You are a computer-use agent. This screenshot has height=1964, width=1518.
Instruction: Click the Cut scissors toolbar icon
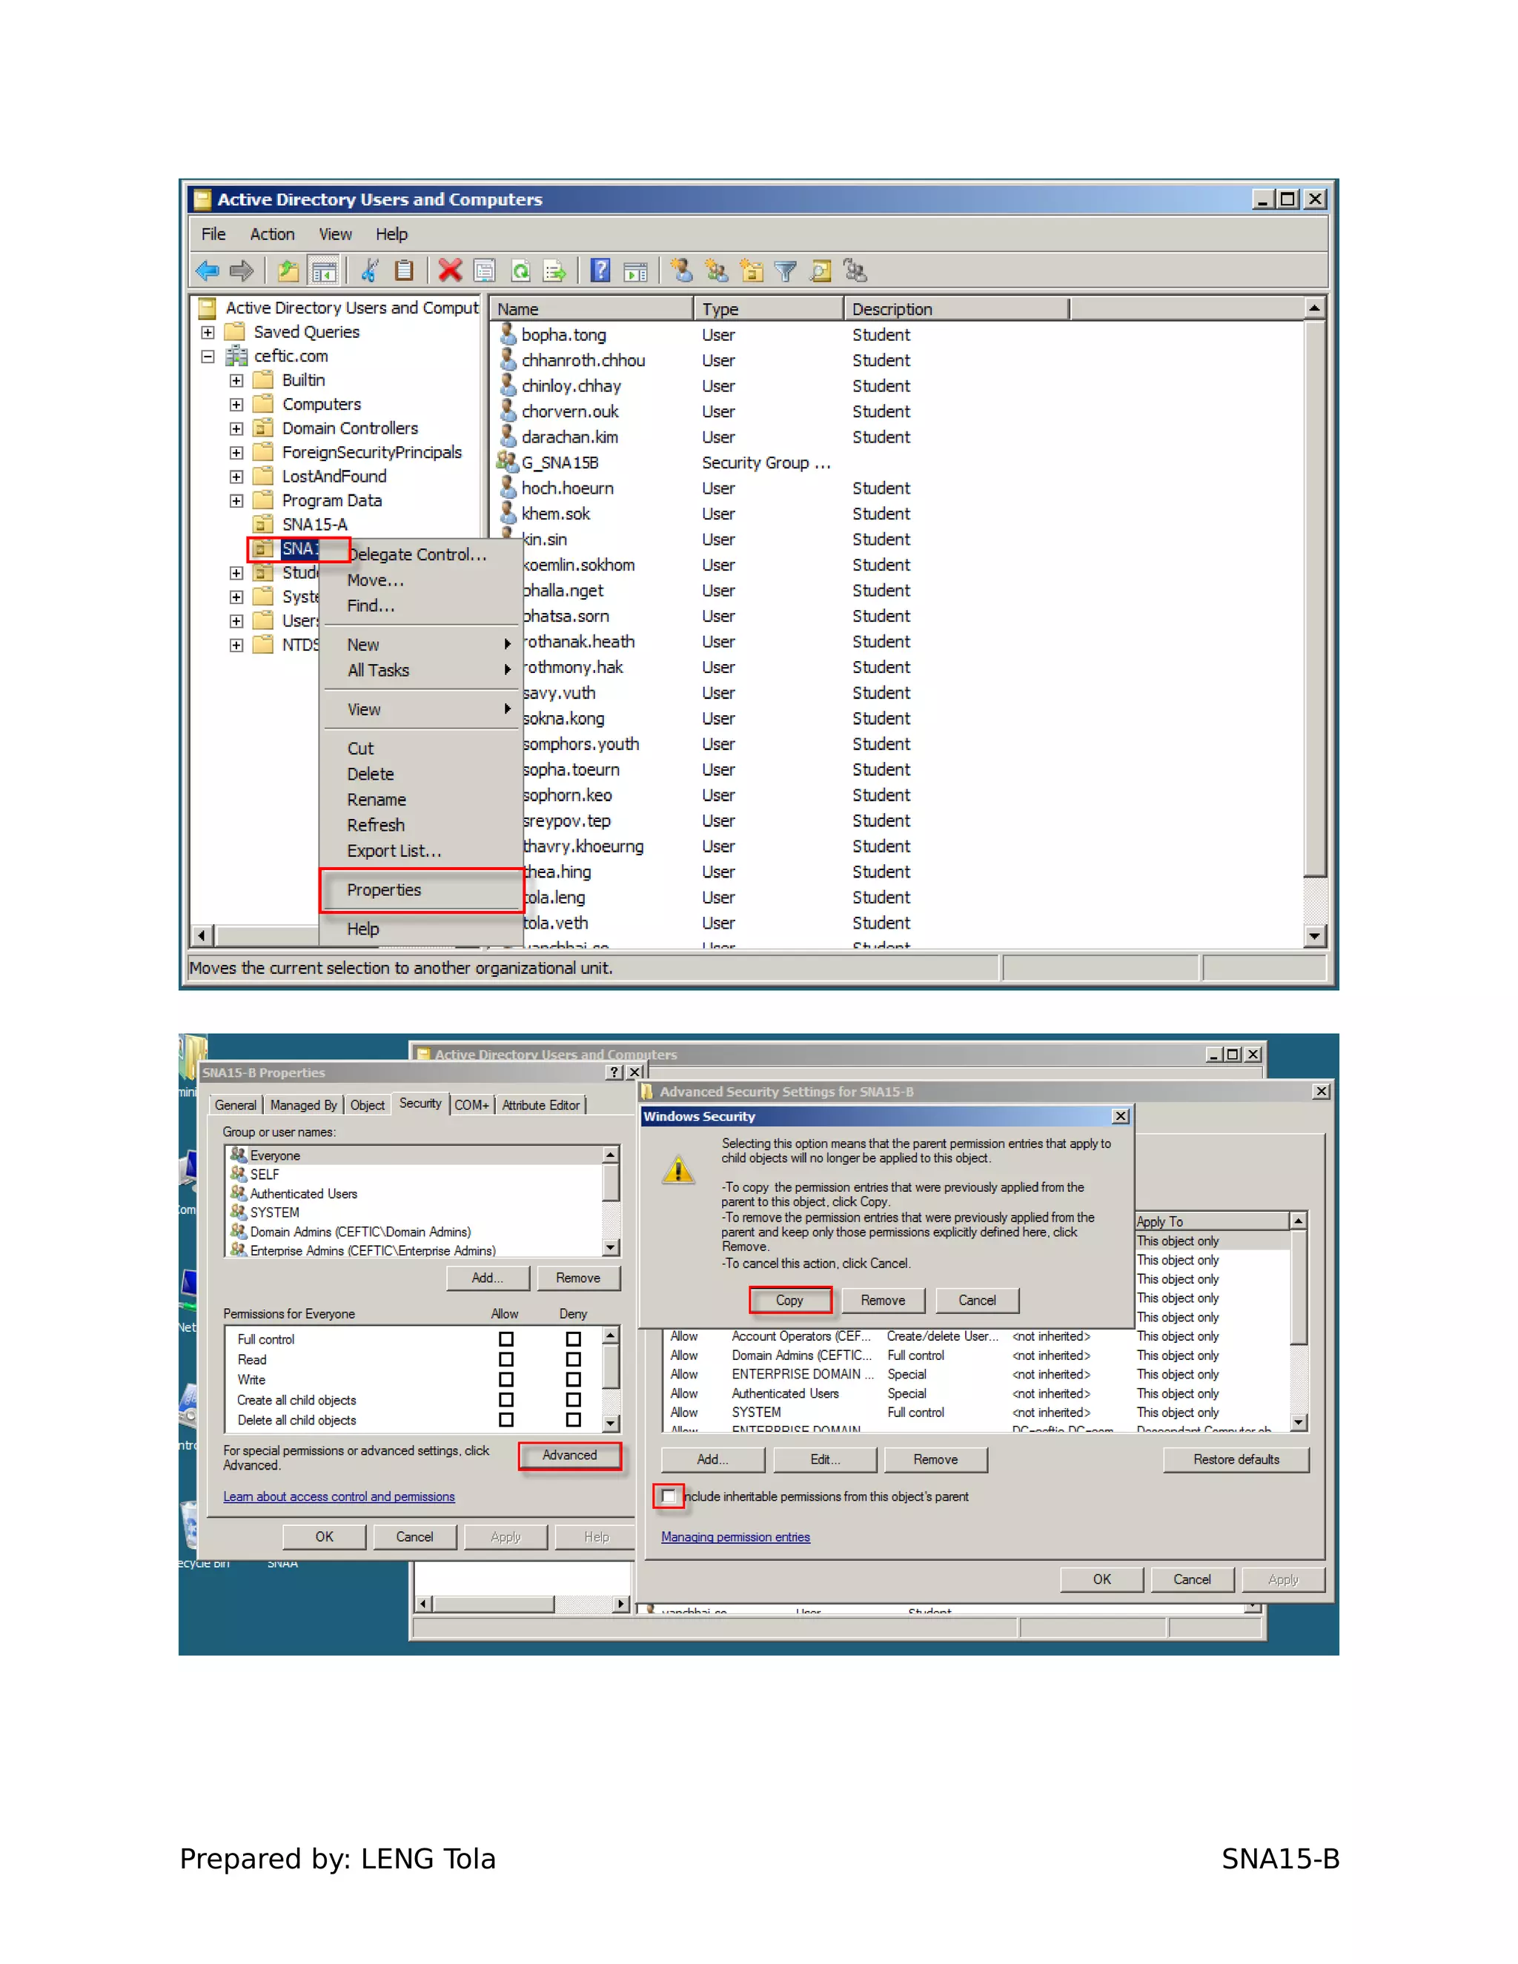point(370,271)
